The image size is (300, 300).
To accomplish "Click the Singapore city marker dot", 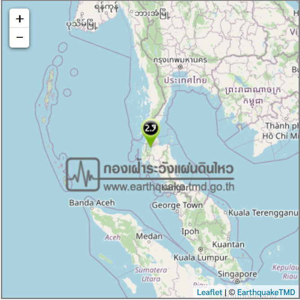I will click(x=237, y=281).
